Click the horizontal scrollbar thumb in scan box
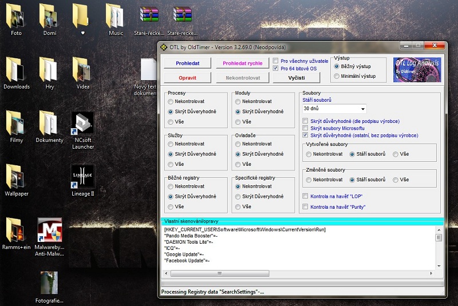The image size is (458, 306). coord(220,273)
